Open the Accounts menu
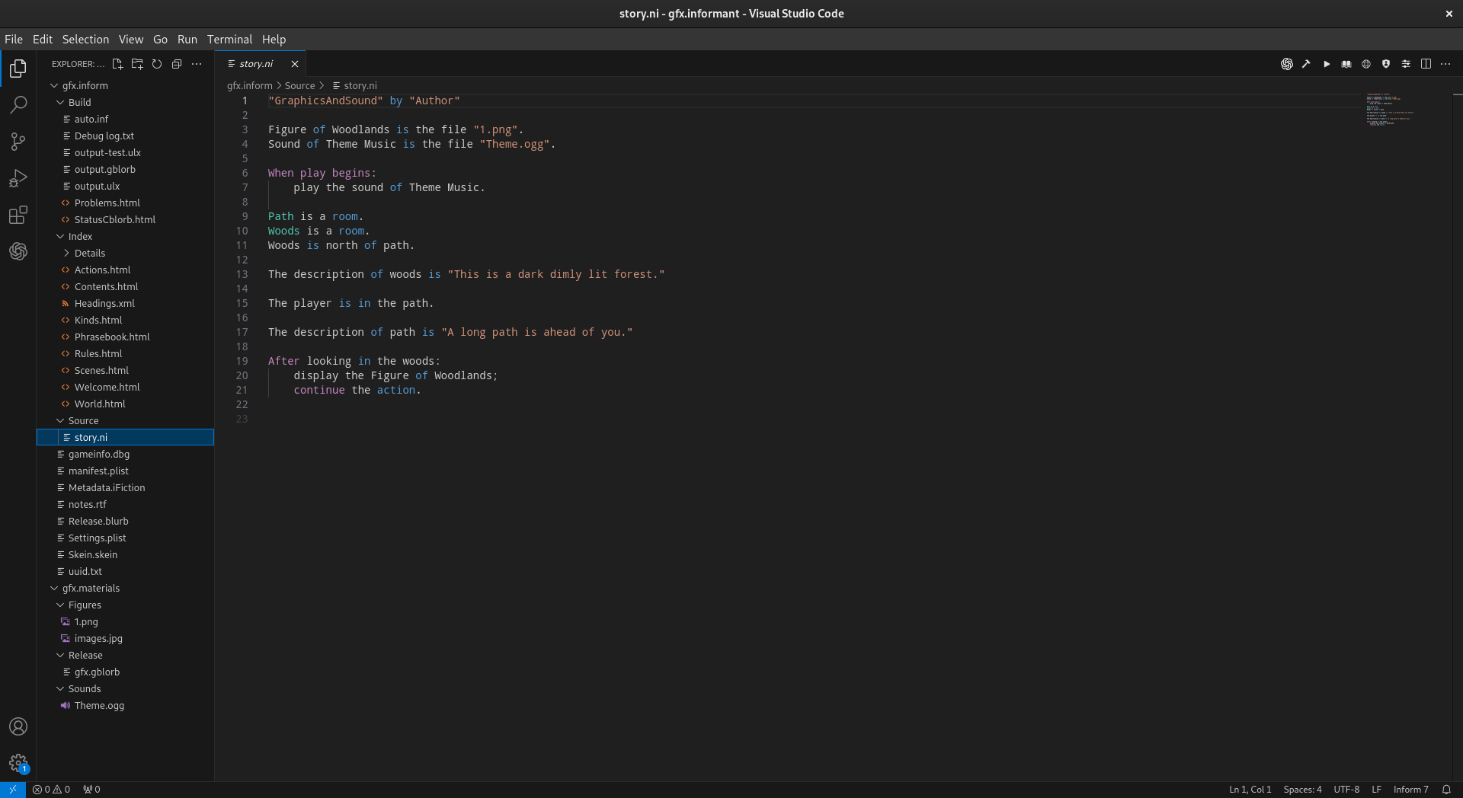 coord(18,726)
